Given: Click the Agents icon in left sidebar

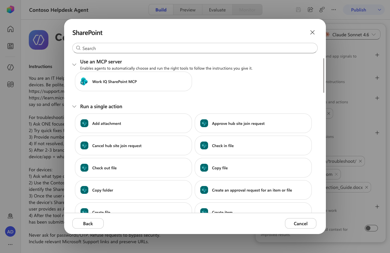Looking at the screenshot, I should pos(10,67).
